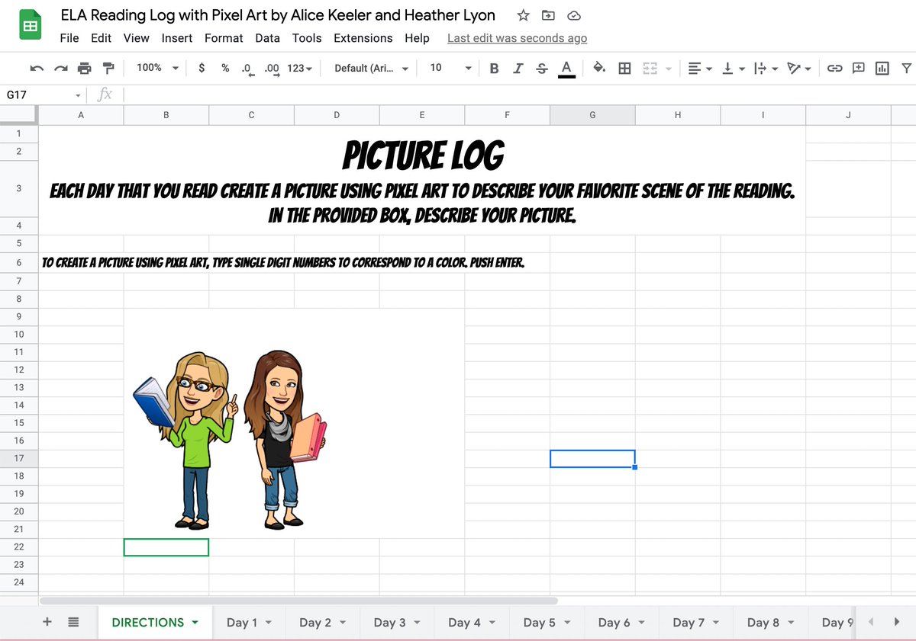The width and height of the screenshot is (916, 641).
Task: Click 'Last edit was seconds ago' link
Action: click(x=517, y=38)
